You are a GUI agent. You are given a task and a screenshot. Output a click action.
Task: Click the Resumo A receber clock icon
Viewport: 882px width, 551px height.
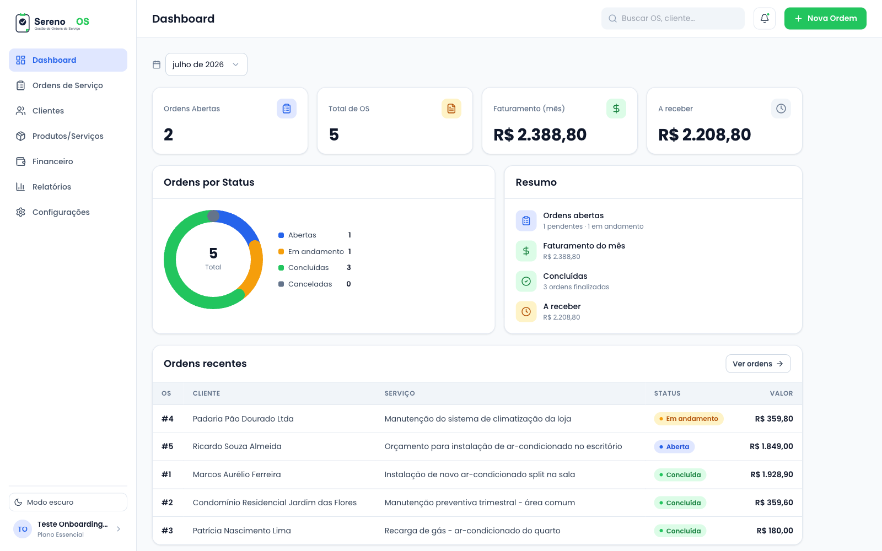click(526, 311)
